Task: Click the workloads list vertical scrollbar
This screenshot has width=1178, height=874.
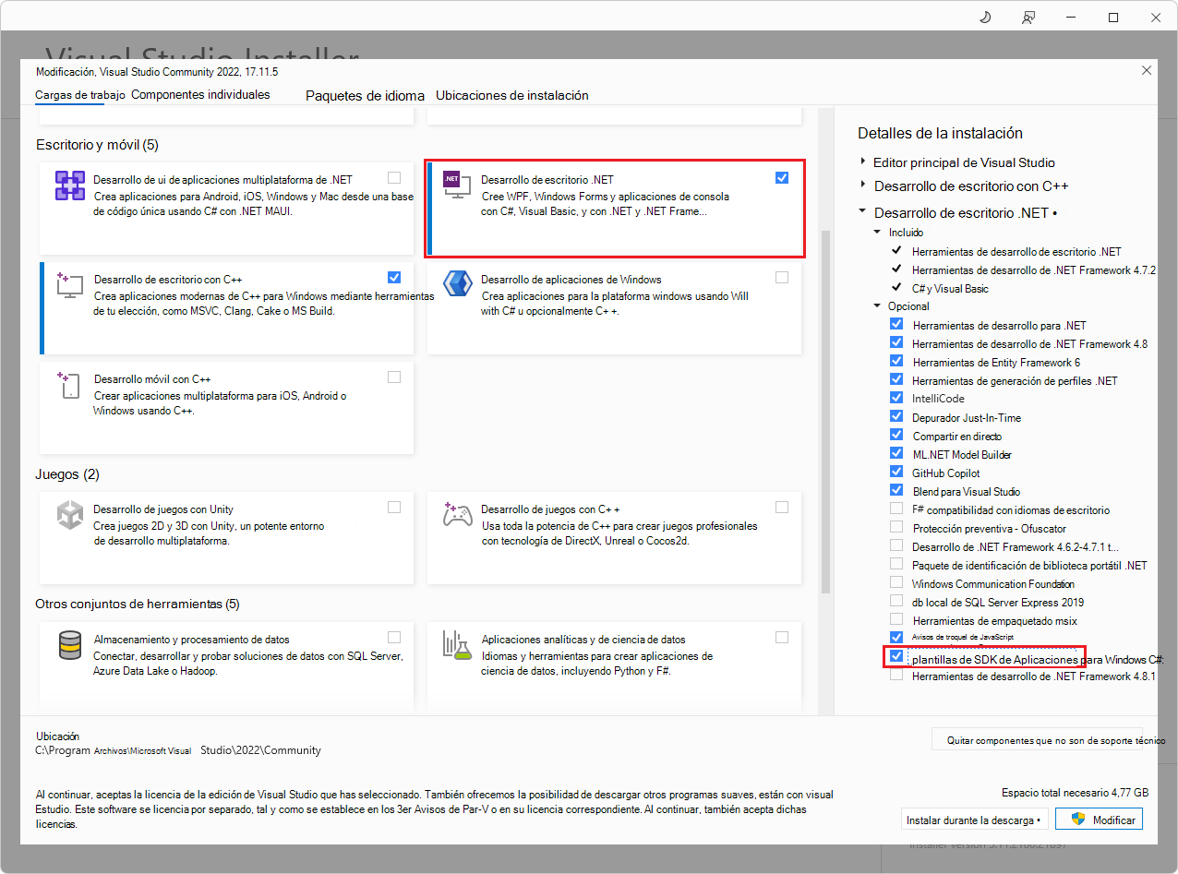Action: point(825,411)
